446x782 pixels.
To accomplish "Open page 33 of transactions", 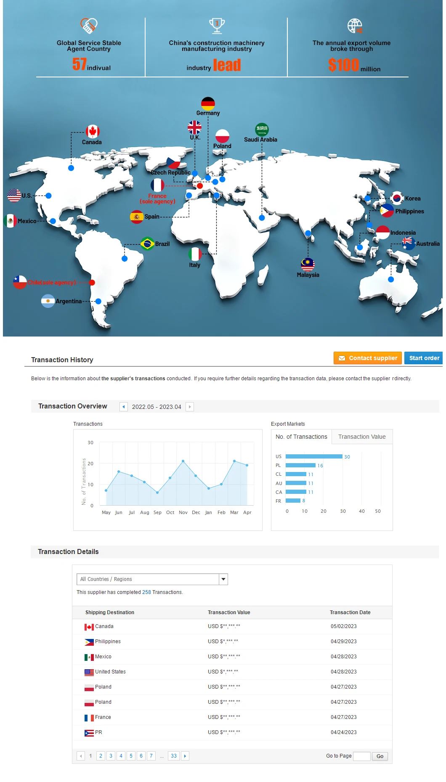I will point(174,756).
